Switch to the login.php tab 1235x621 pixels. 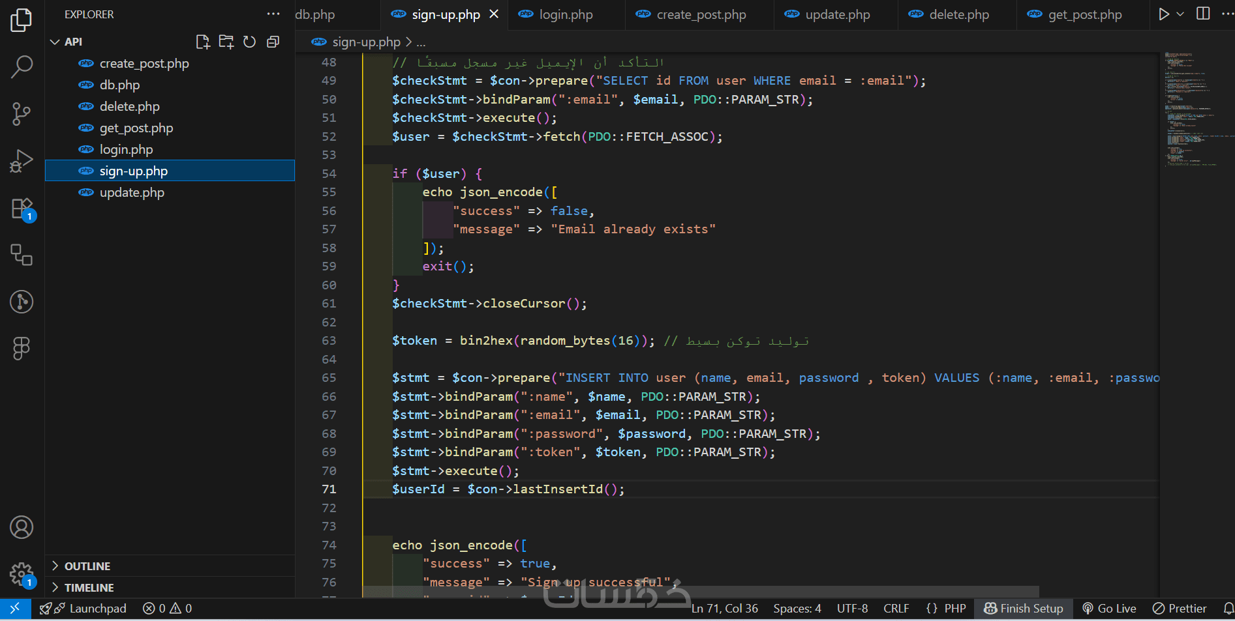pos(566,14)
